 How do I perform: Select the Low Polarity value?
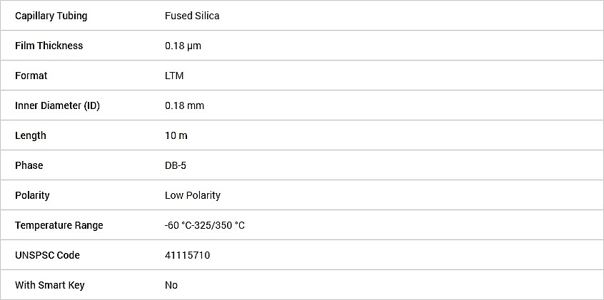pos(193,195)
